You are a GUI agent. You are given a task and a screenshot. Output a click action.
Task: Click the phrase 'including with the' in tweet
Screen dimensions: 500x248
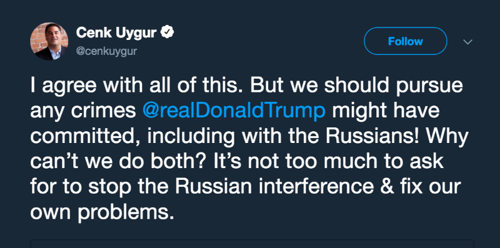[x=234, y=136]
